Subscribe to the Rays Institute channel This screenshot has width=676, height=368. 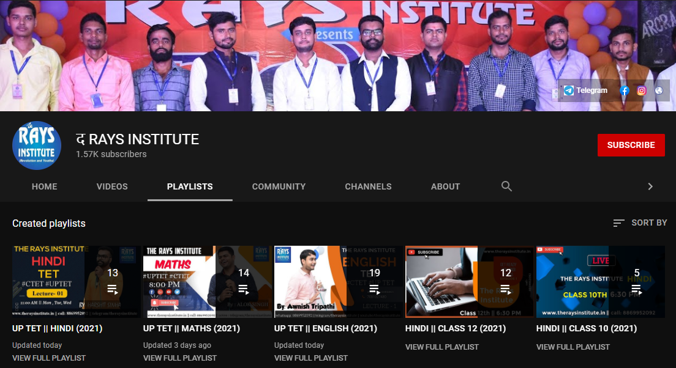tap(631, 145)
